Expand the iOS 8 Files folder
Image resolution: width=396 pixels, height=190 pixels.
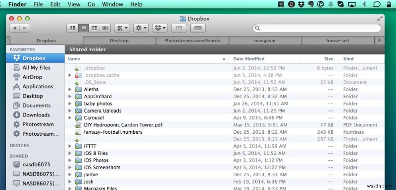[x=70, y=153]
